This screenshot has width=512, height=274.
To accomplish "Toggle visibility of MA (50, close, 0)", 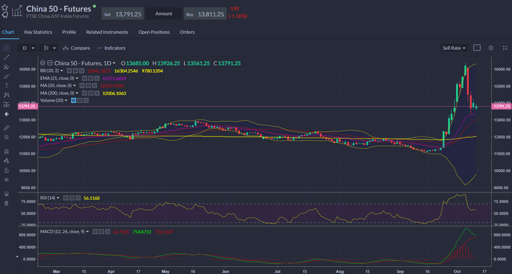I will (x=82, y=86).
